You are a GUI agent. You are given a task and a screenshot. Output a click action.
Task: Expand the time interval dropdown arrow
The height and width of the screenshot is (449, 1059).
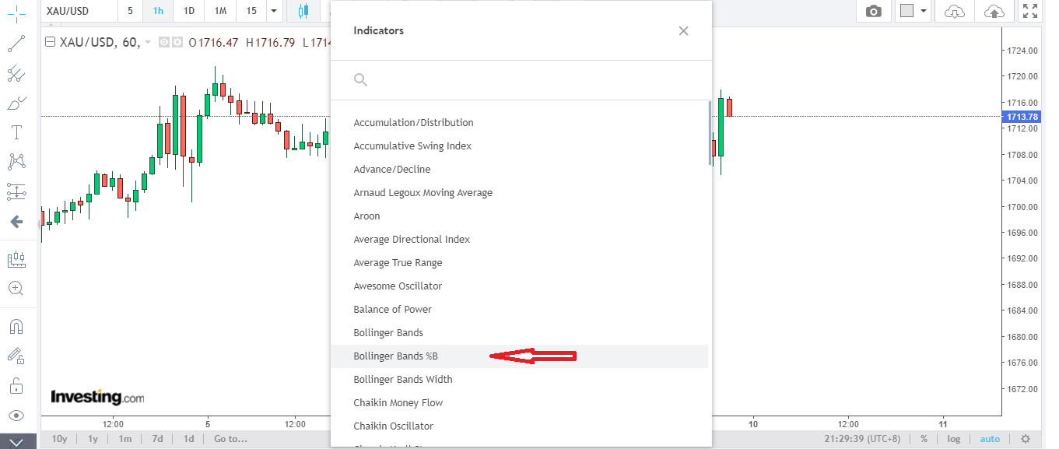pyautogui.click(x=273, y=11)
